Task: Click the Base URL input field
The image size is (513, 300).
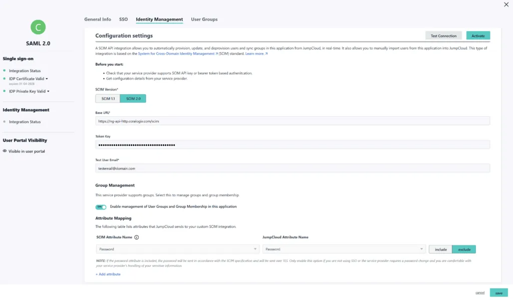Action: [x=293, y=121]
